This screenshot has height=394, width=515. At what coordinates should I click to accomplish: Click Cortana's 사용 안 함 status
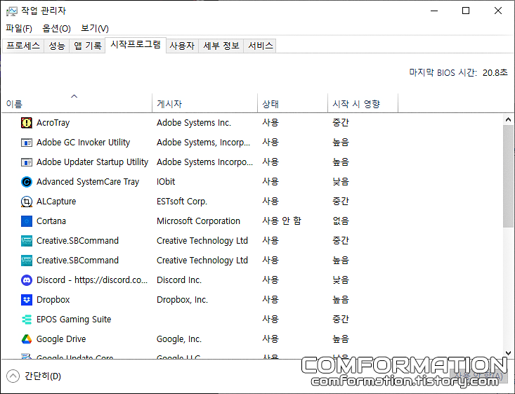(282, 221)
